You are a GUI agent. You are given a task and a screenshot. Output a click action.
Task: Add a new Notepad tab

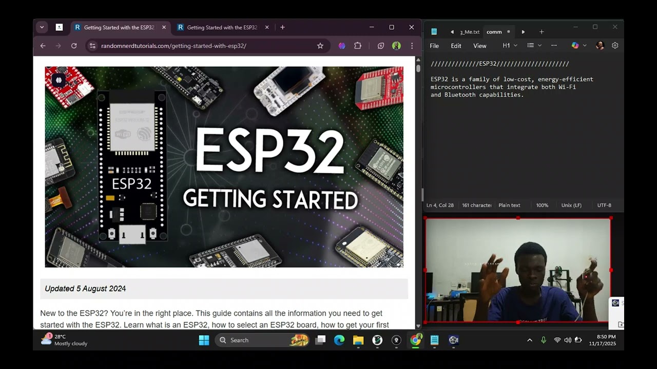(542, 32)
